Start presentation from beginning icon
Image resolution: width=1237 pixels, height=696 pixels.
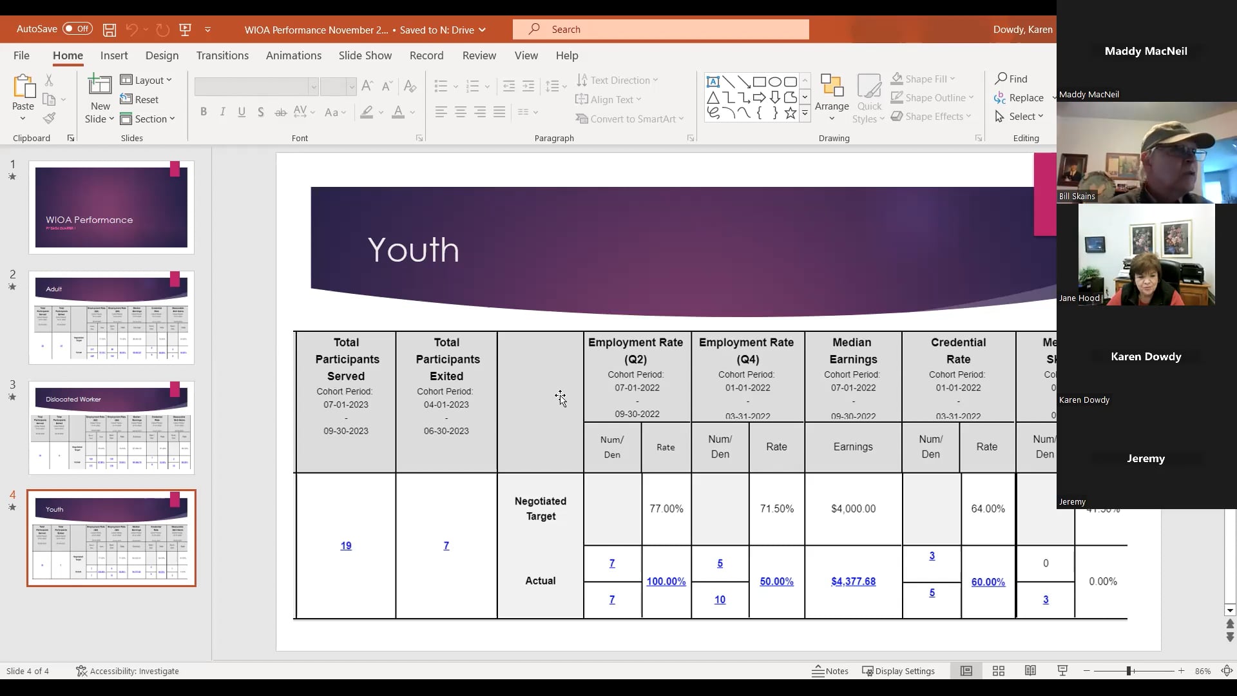click(x=186, y=30)
